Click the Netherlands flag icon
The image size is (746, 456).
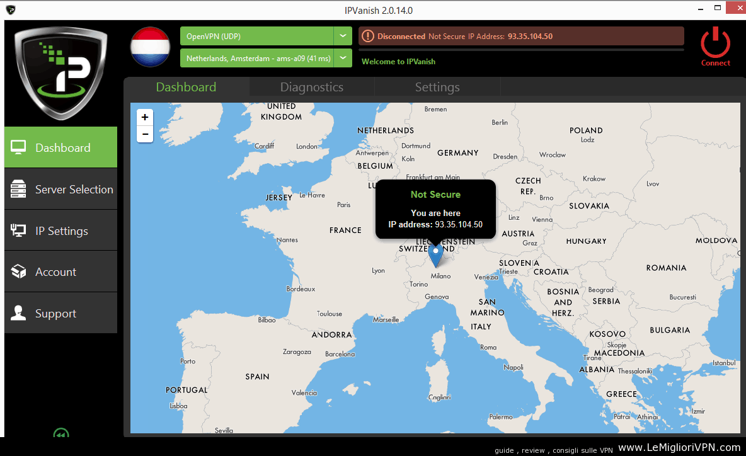[150, 47]
